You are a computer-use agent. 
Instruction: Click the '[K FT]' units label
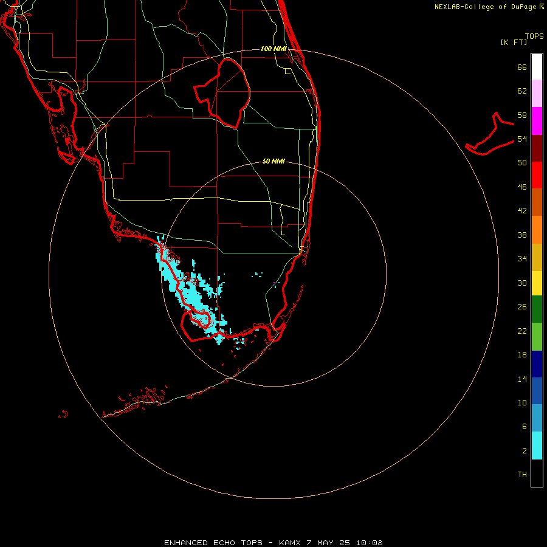click(514, 43)
